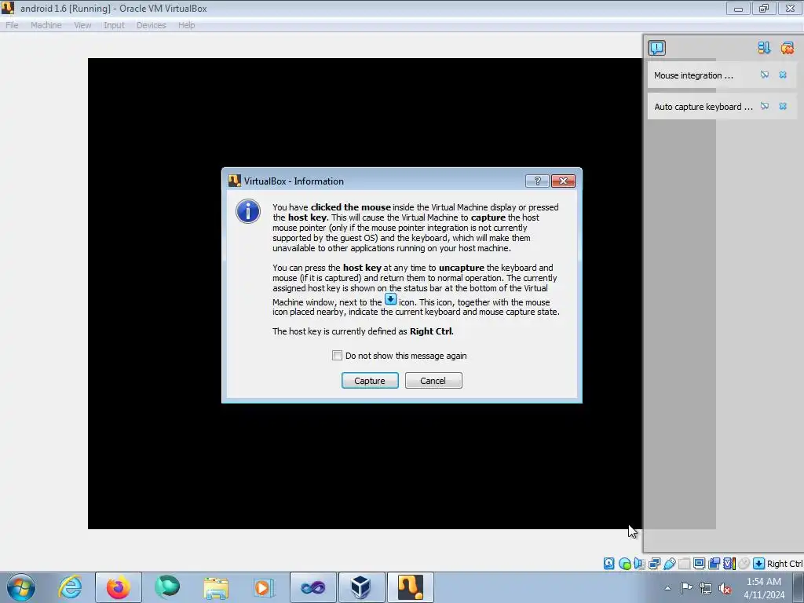Open the File menu

pyautogui.click(x=12, y=25)
